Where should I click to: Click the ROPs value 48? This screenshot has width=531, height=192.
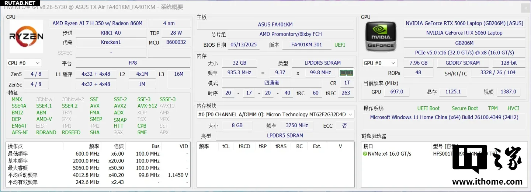click(418, 72)
